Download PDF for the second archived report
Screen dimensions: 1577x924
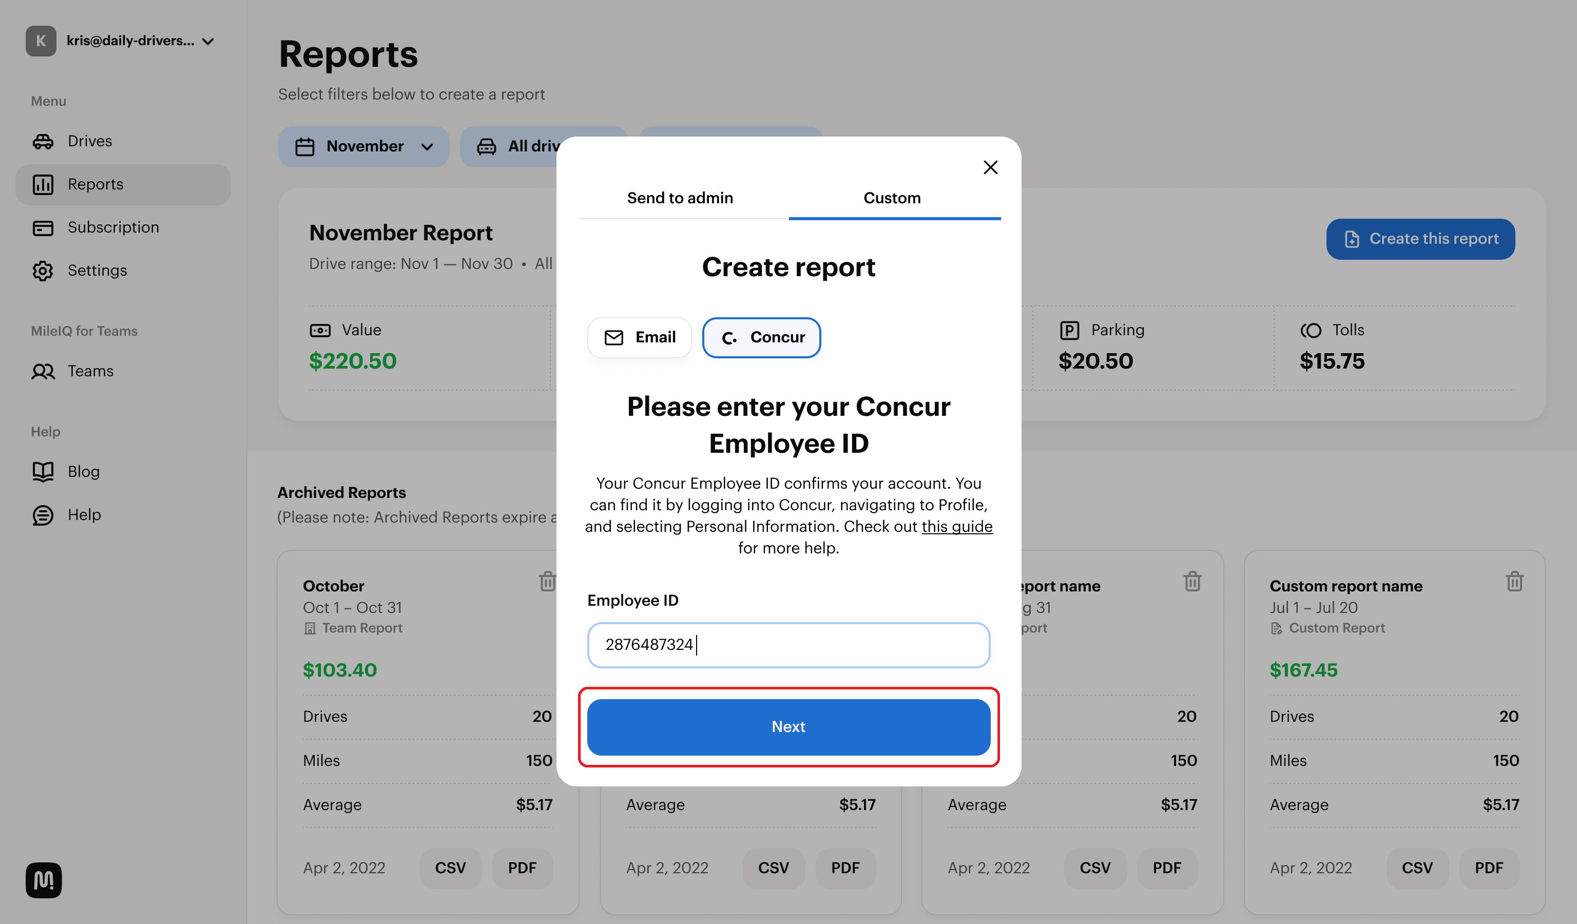[x=845, y=869]
